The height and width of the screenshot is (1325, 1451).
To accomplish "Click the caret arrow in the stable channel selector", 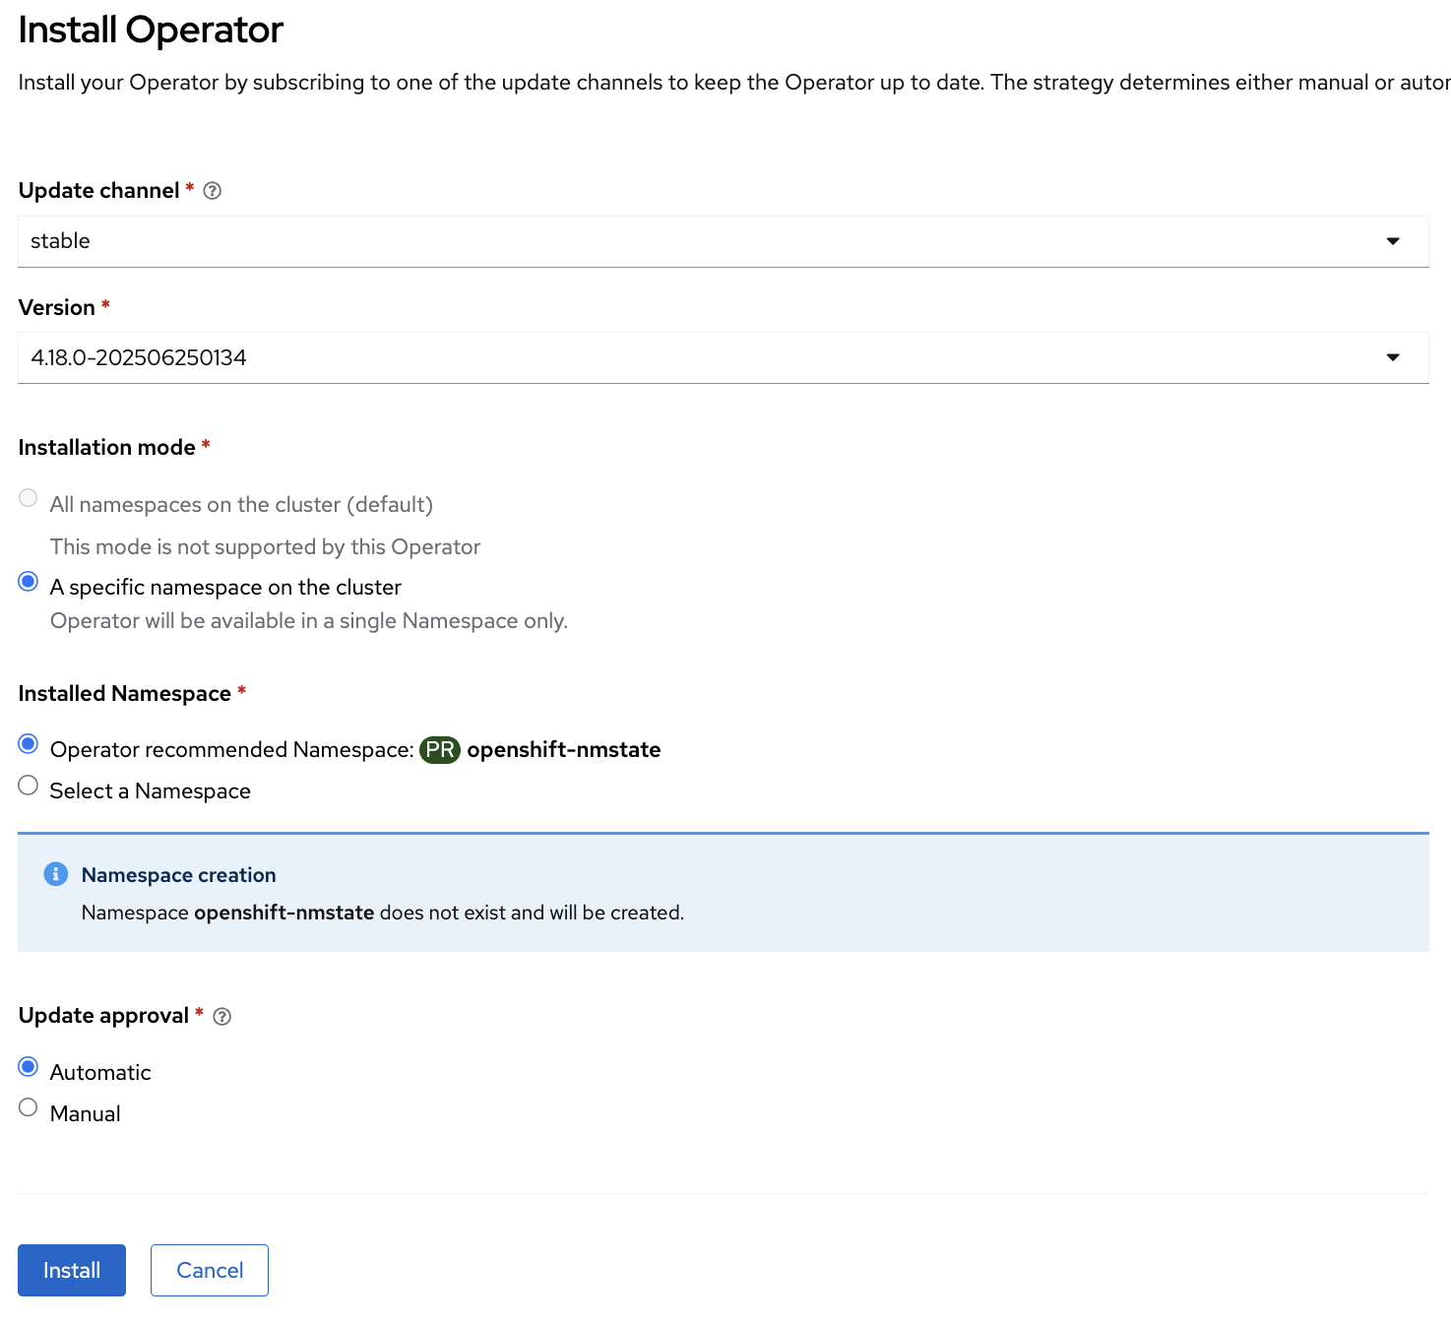I will point(1393,241).
